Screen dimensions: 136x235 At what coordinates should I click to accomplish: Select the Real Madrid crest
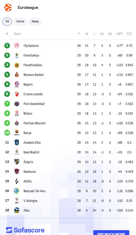tap(17, 152)
